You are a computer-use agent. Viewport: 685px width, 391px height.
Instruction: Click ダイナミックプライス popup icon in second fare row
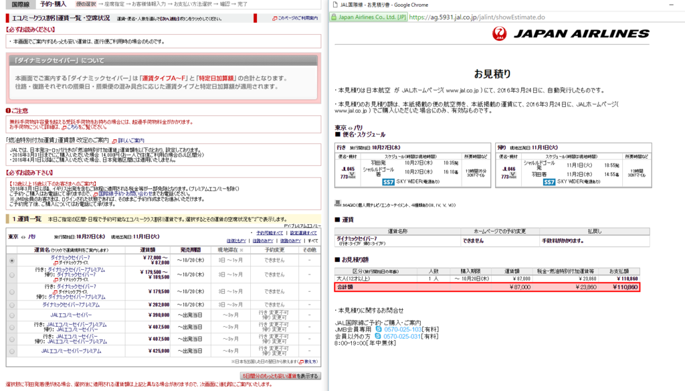[x=56, y=280]
